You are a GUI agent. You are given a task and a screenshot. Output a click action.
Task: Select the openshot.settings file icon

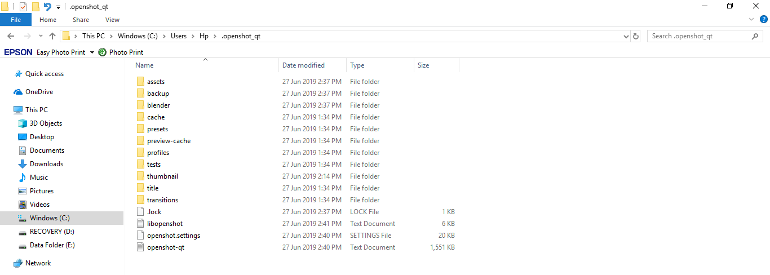click(x=141, y=236)
